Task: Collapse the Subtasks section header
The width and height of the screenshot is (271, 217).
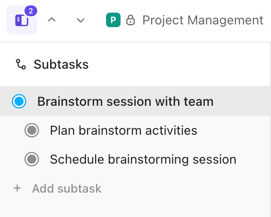Action: [x=61, y=64]
